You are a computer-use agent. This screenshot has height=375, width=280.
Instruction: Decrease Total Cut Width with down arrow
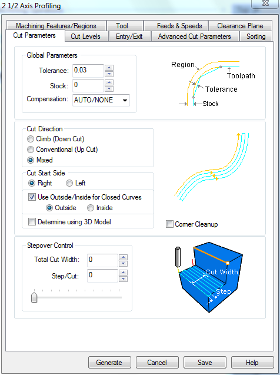124,264
